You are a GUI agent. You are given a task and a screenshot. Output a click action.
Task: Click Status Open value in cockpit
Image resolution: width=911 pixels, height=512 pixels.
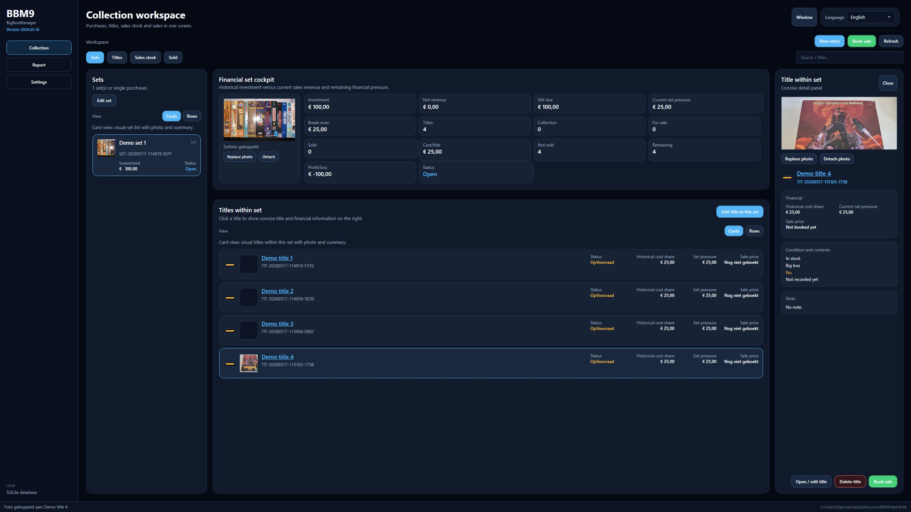tap(430, 174)
